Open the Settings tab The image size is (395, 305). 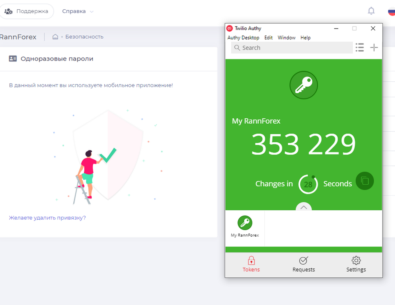pos(356,264)
